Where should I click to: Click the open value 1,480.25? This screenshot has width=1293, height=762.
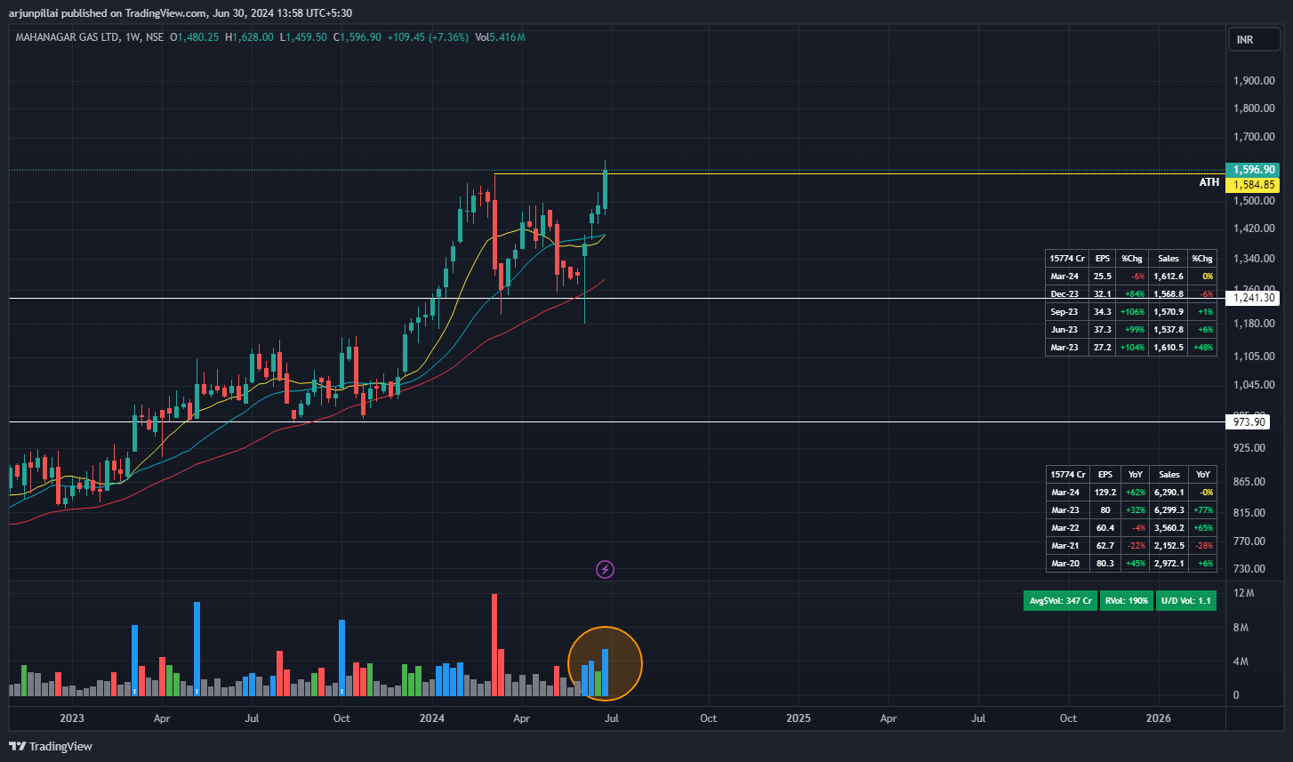pyautogui.click(x=197, y=37)
